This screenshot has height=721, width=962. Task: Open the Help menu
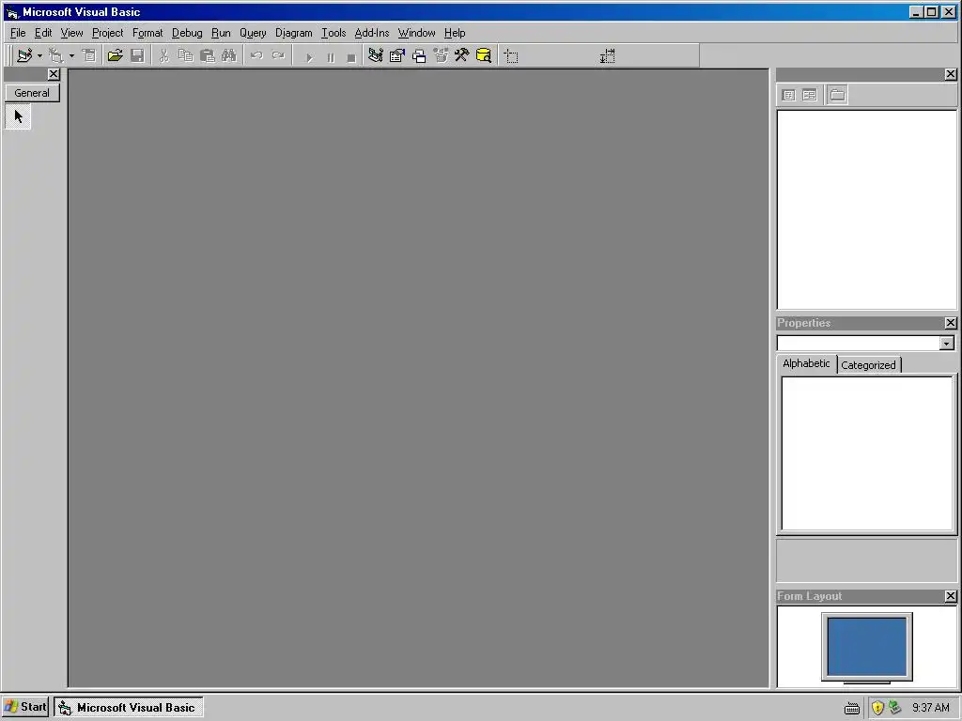[x=455, y=33]
